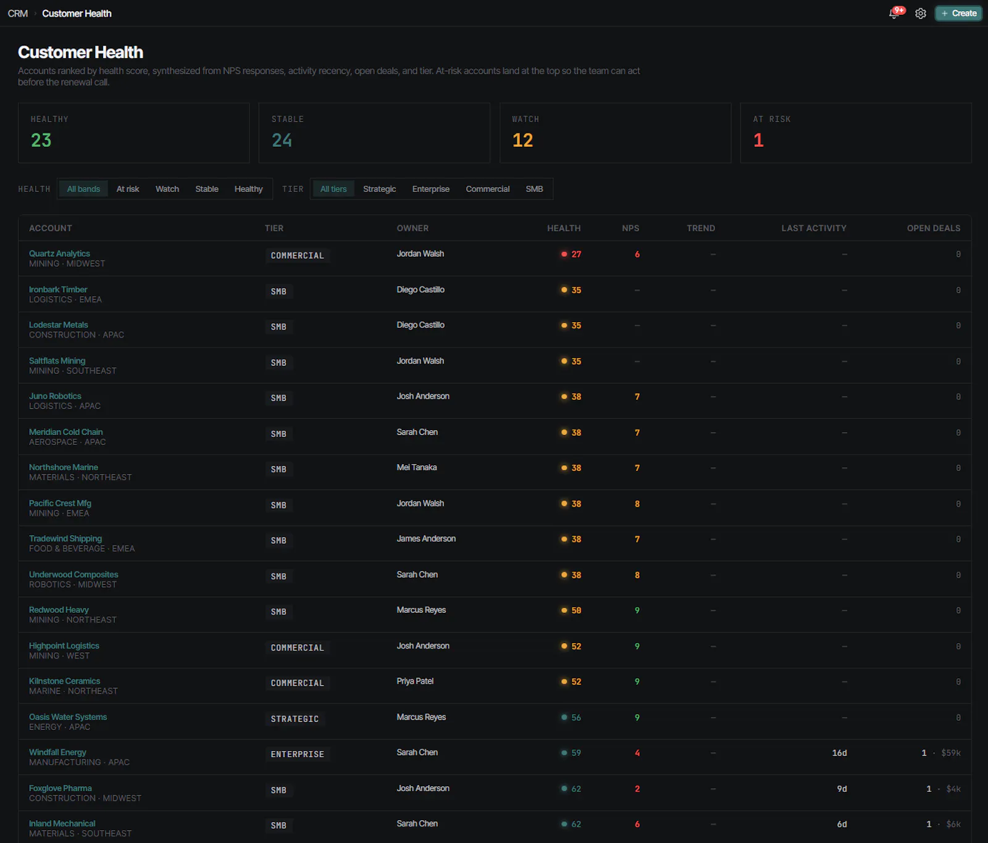Filter tier by SMB
Screen dimensions: 988x843
[534, 189]
